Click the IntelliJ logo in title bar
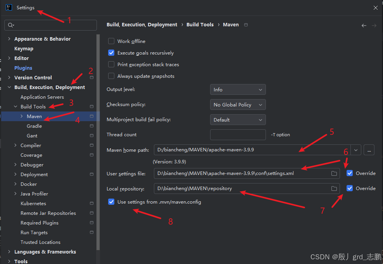 9,8
